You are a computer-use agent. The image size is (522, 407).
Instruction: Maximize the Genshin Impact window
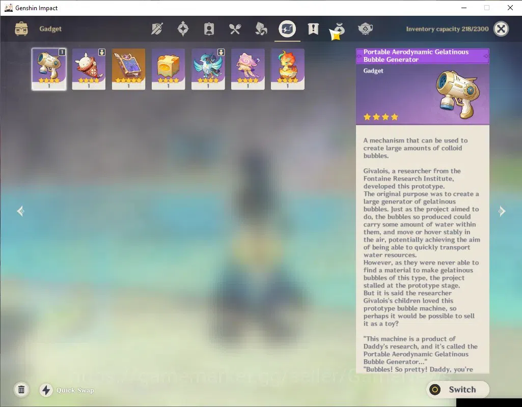(487, 8)
